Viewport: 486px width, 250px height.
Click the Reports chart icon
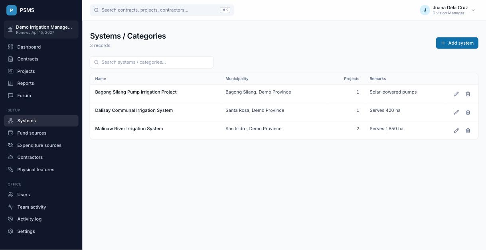[11, 83]
